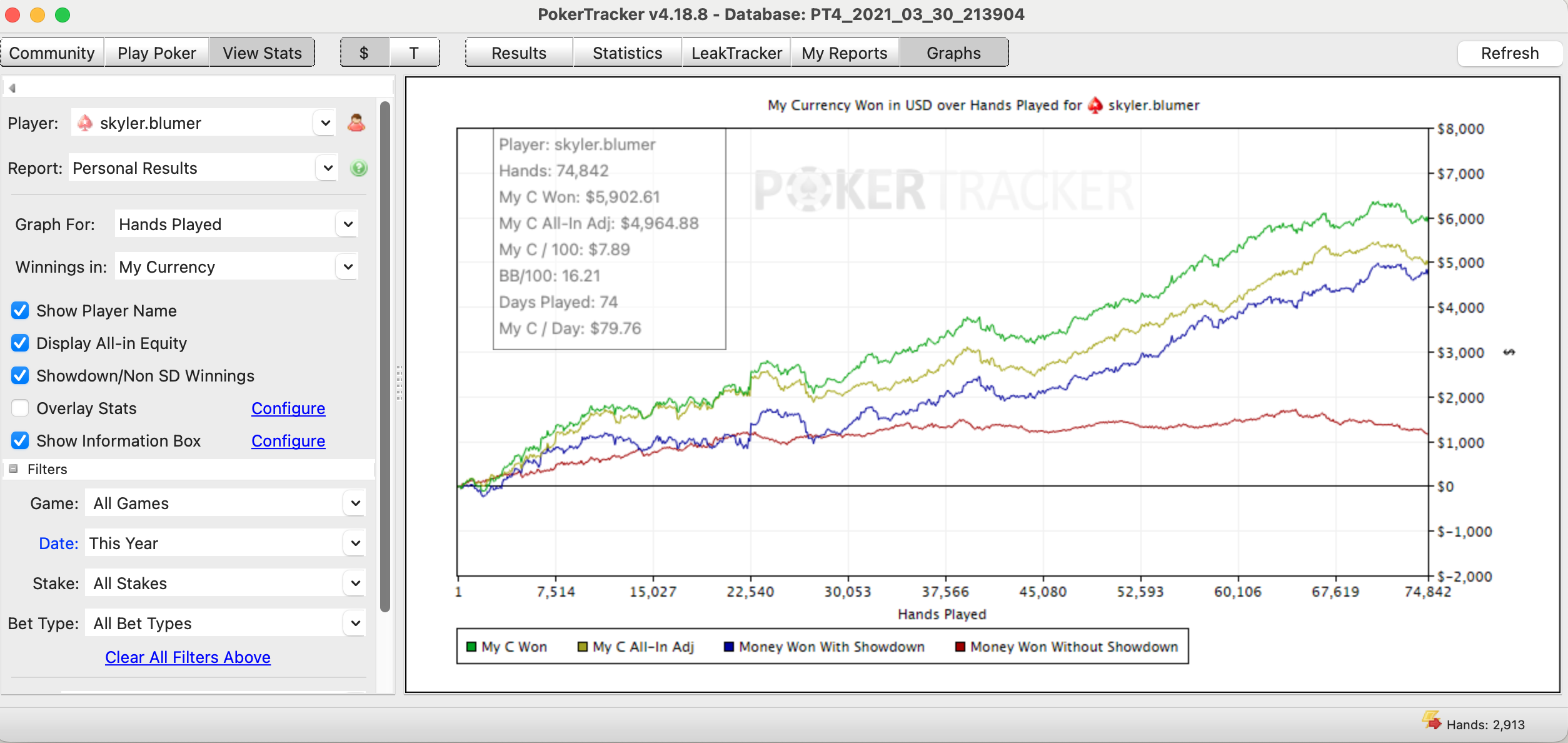The image size is (1568, 743).
Task: Click the currency axis symbol beside the graph
Action: pyautogui.click(x=1509, y=352)
